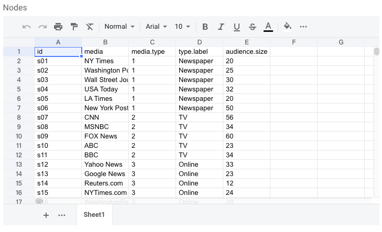Screen dimensions: 382x232
Task: Open the font size 10 dropdown
Action: pyautogui.click(x=182, y=27)
